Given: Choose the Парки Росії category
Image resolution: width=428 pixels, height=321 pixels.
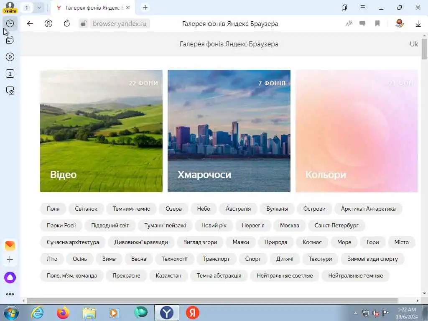Looking at the screenshot, I should 61,225.
